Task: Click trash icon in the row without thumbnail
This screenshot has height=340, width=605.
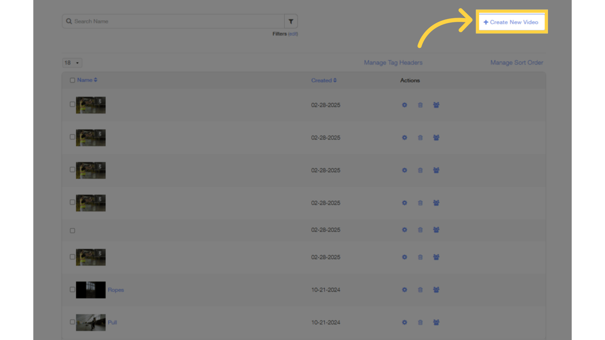Action: pyautogui.click(x=420, y=230)
